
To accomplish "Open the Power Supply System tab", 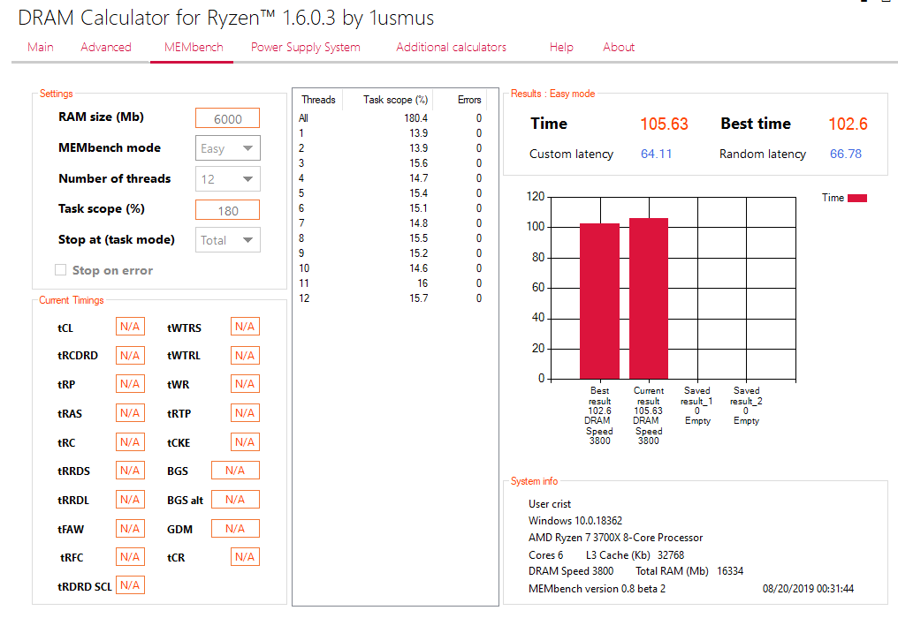I will pos(305,47).
